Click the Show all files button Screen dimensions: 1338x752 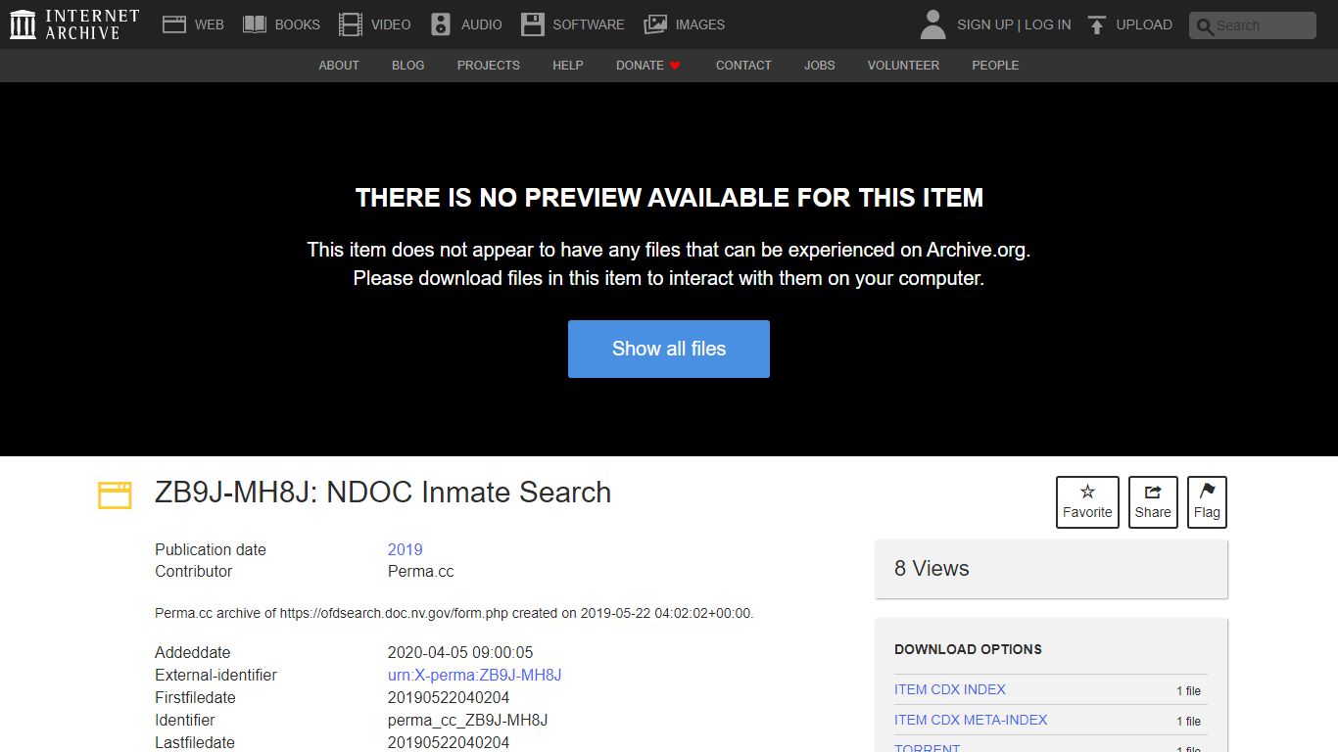(x=669, y=349)
